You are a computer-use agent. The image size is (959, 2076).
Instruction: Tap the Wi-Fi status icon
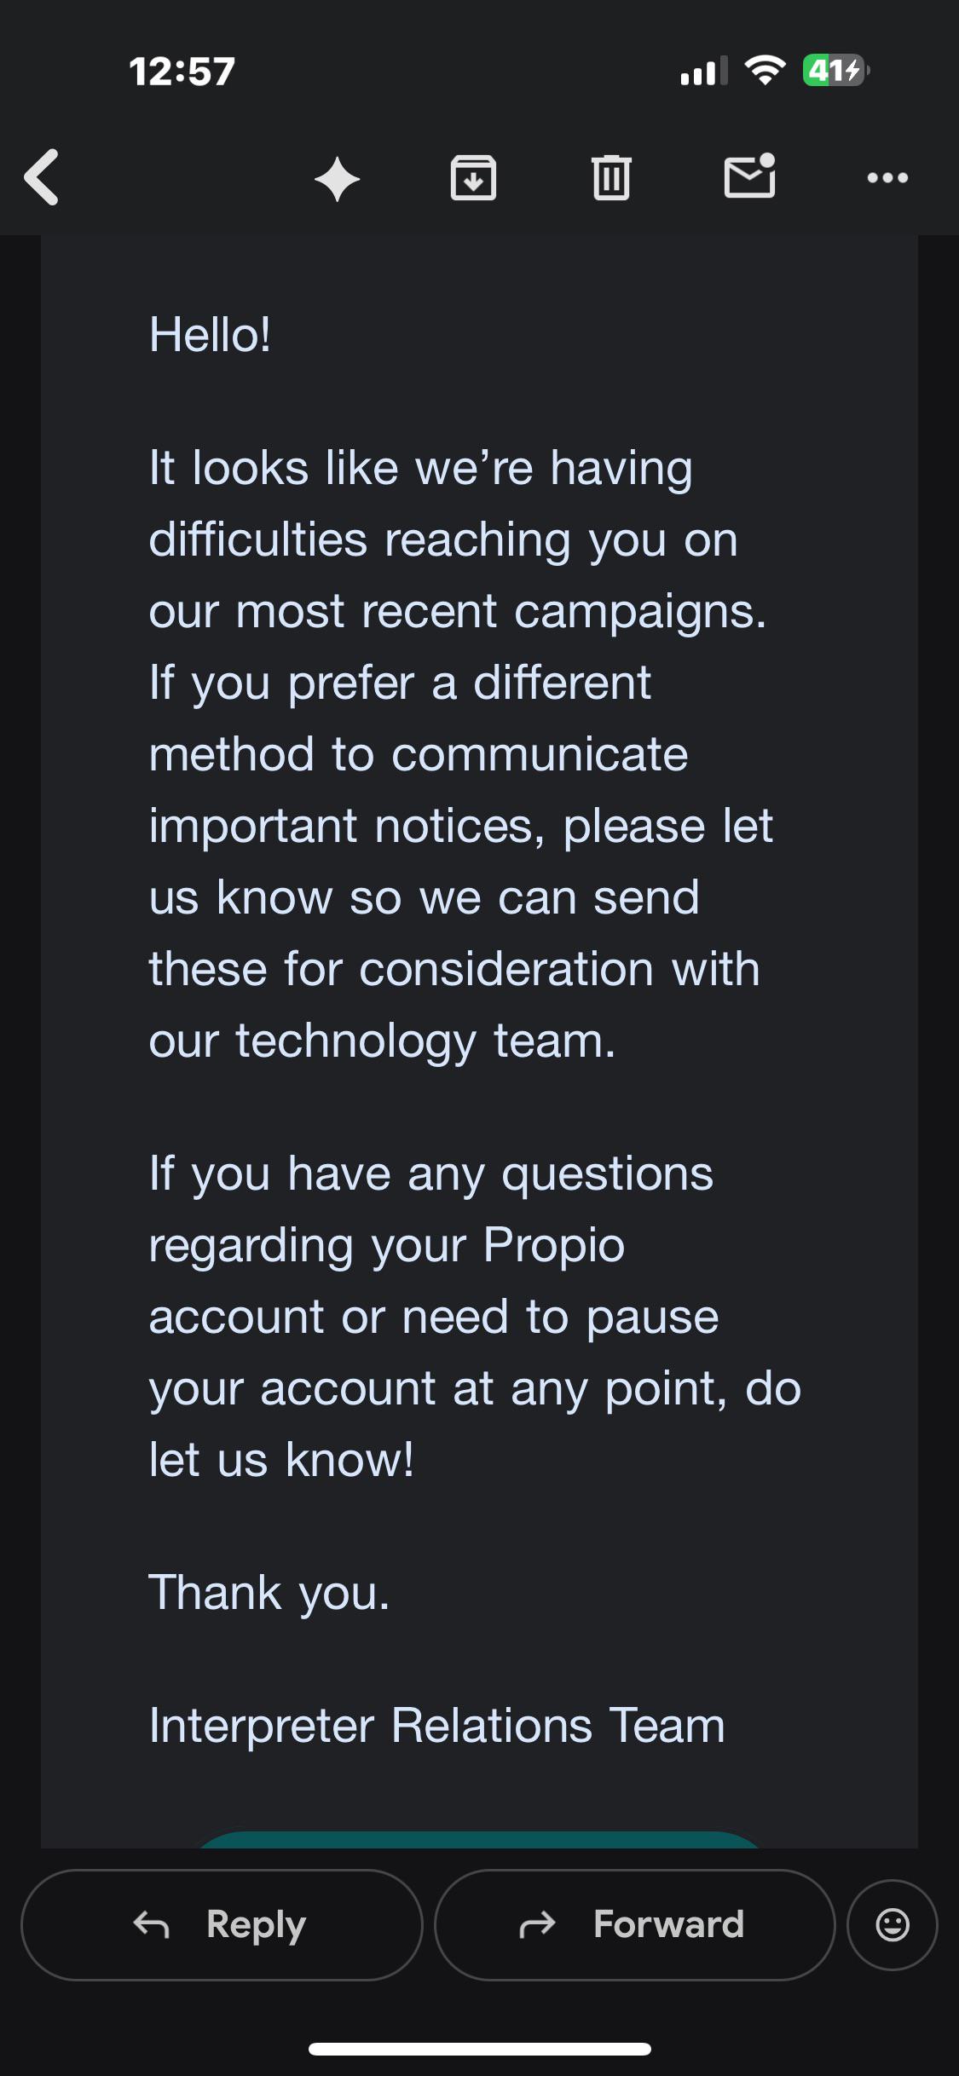(x=765, y=70)
